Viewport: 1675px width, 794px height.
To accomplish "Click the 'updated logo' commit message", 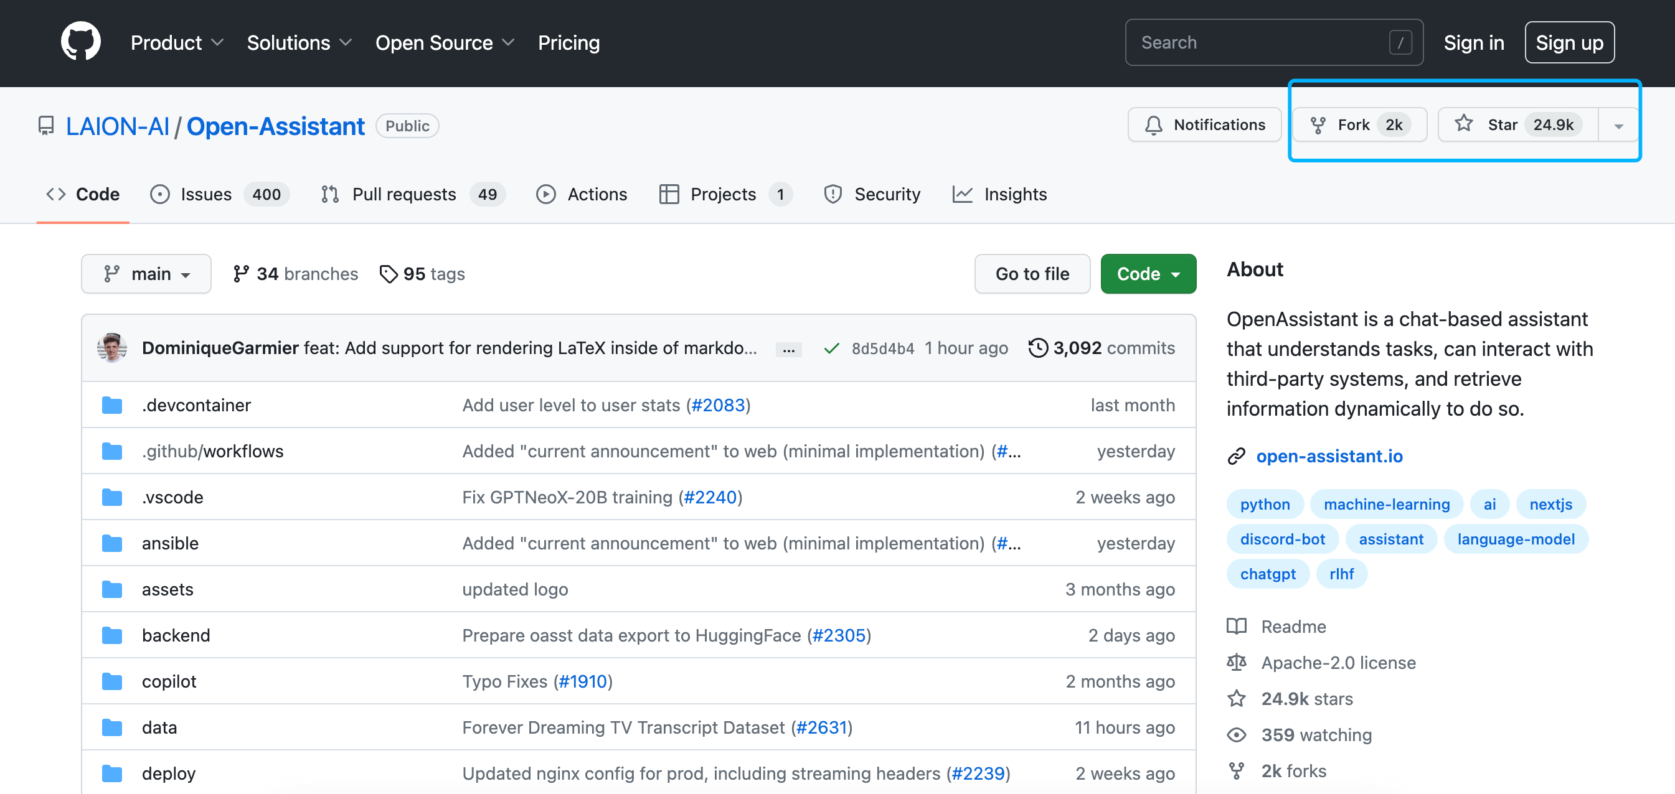I will tap(515, 589).
